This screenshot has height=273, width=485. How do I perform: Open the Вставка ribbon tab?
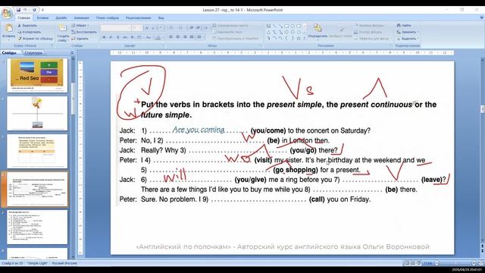(x=42, y=18)
